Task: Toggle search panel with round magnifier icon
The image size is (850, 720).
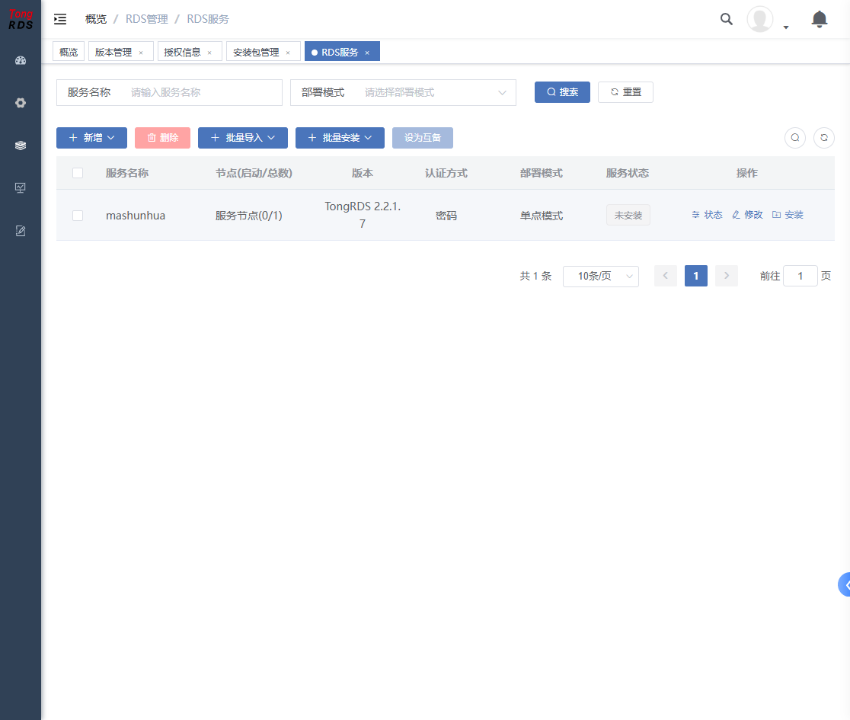Action: click(x=794, y=138)
